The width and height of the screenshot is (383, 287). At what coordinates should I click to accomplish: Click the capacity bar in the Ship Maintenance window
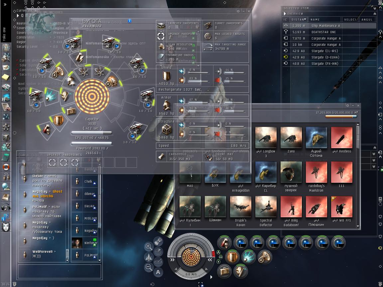(x=341, y=117)
